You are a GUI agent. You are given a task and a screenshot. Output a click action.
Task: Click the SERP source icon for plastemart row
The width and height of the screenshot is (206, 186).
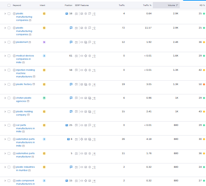point(76,42)
